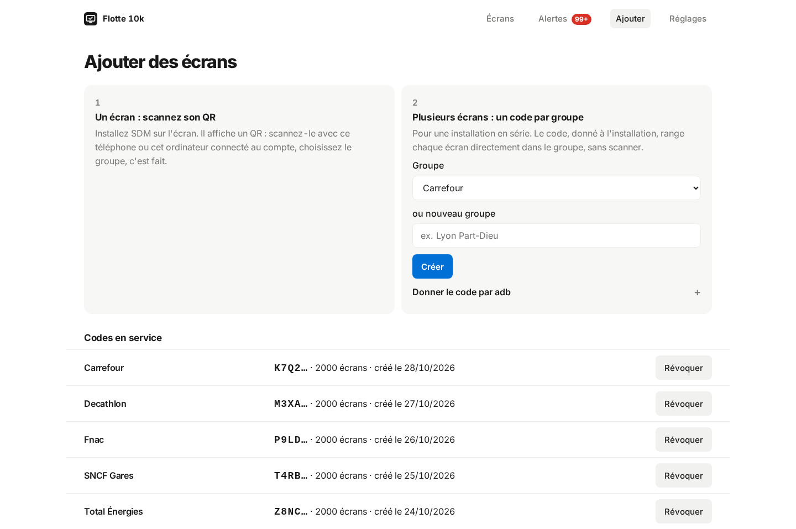Click the Codes en service heading
Screen dimensions: 796x529
(x=123, y=338)
